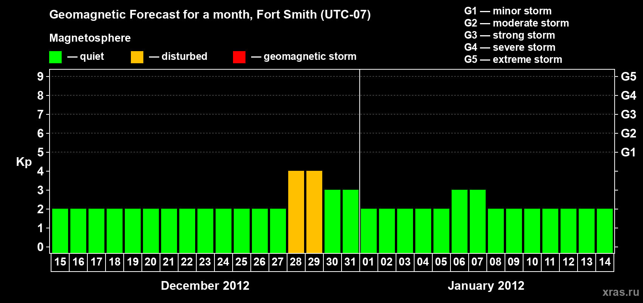This screenshot has width=643, height=303.
Task: Click the G3 label on right axis
Action: [629, 114]
